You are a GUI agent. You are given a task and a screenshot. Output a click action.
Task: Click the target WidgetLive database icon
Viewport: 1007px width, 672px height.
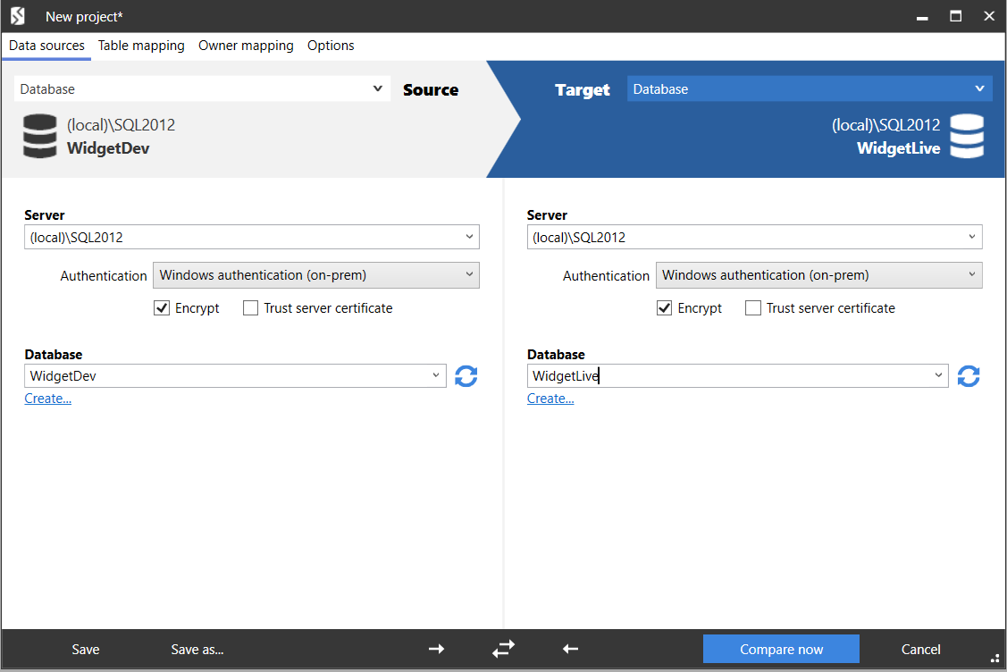[x=967, y=137]
